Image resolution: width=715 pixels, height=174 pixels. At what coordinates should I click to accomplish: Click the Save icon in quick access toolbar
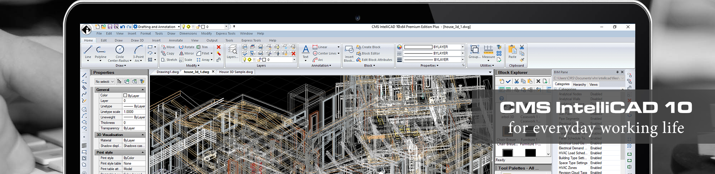(x=110, y=27)
